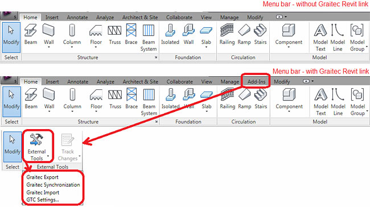Expand Model Group dropdown arrow in ribbon without Add-Ins
The width and height of the screenshot is (370, 207).
coord(367,47)
